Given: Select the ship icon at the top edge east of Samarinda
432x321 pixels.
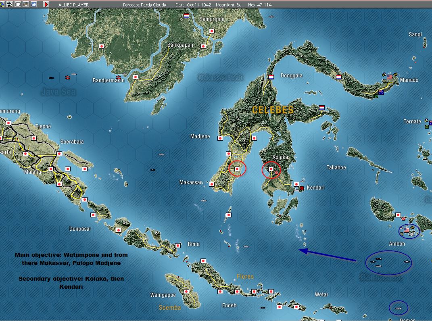Looking at the screenshot, I should tap(271, 17).
